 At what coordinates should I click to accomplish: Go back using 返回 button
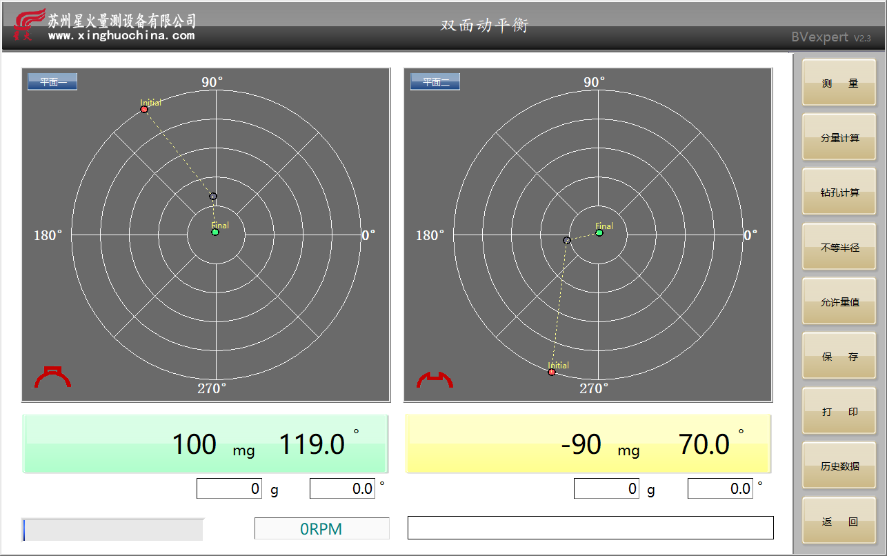point(839,522)
